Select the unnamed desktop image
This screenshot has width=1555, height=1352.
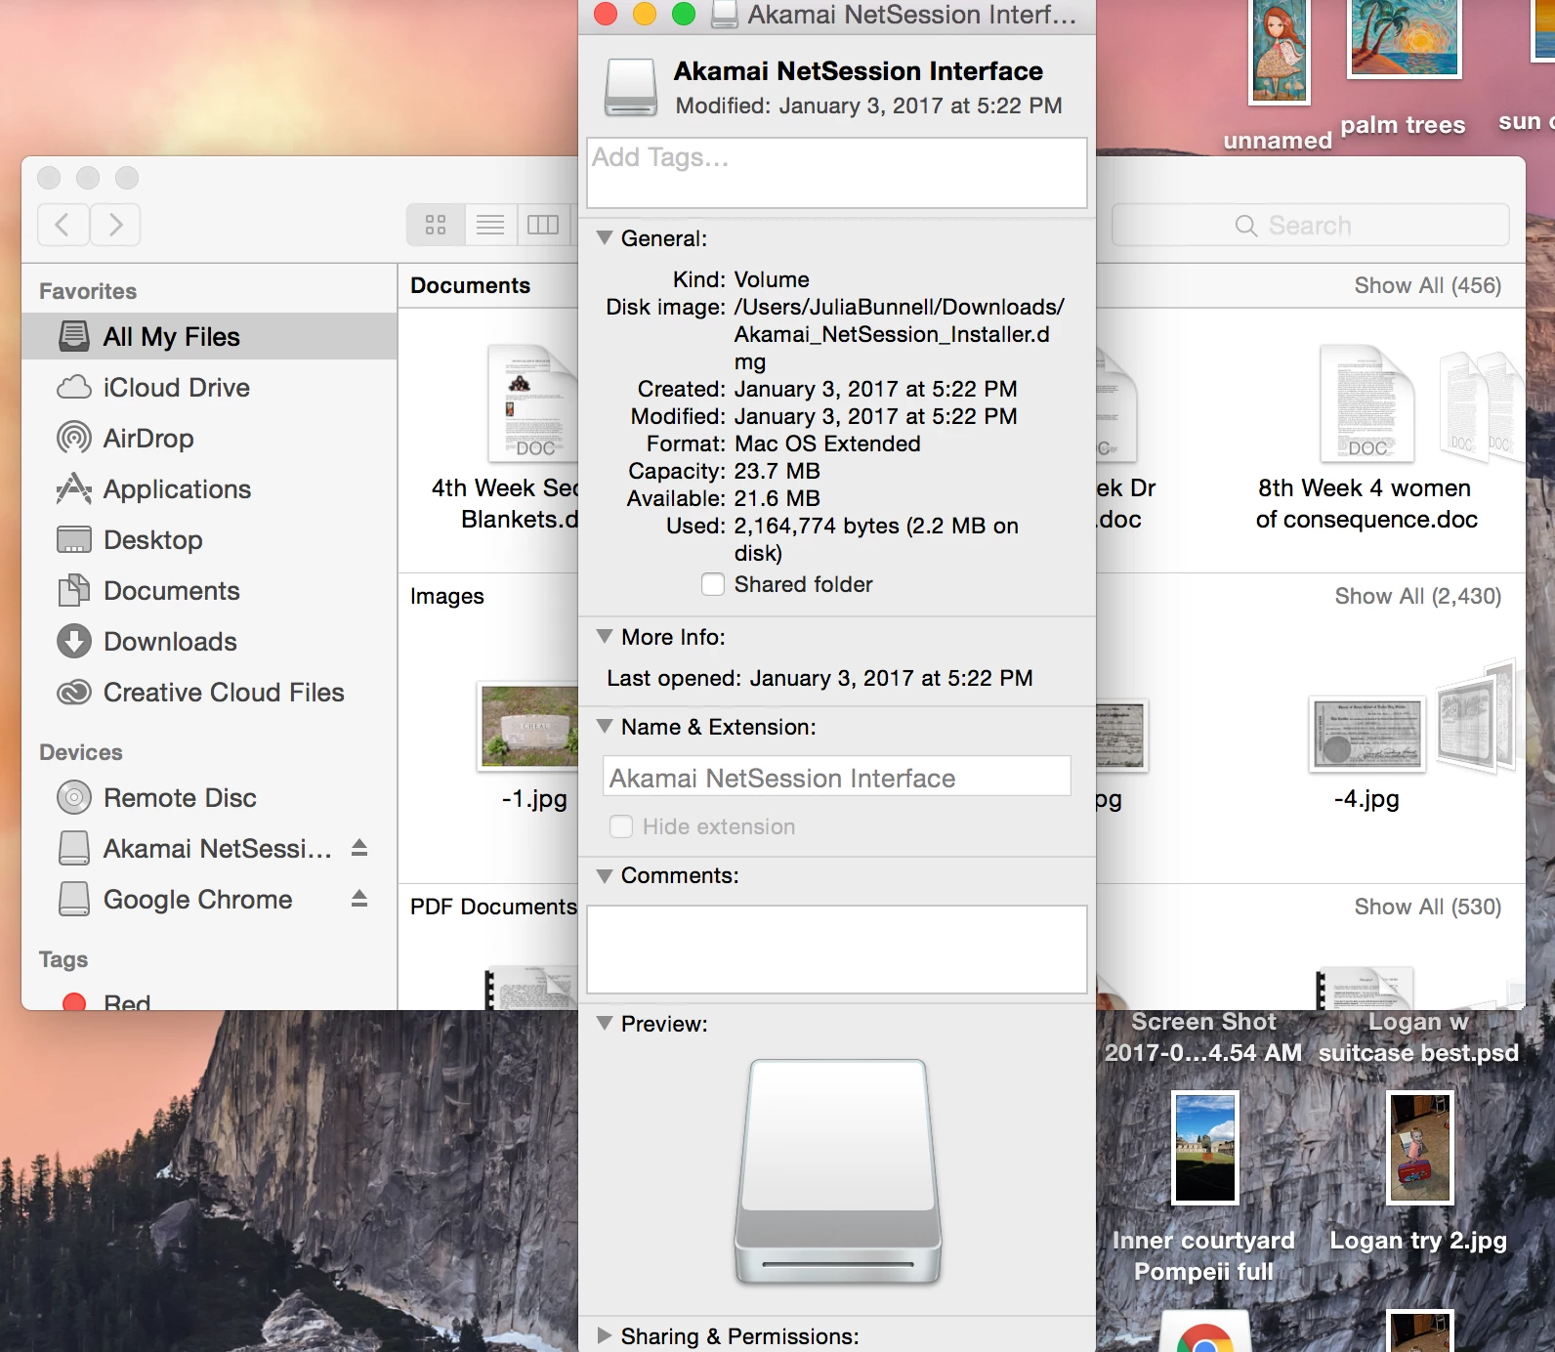click(1279, 76)
